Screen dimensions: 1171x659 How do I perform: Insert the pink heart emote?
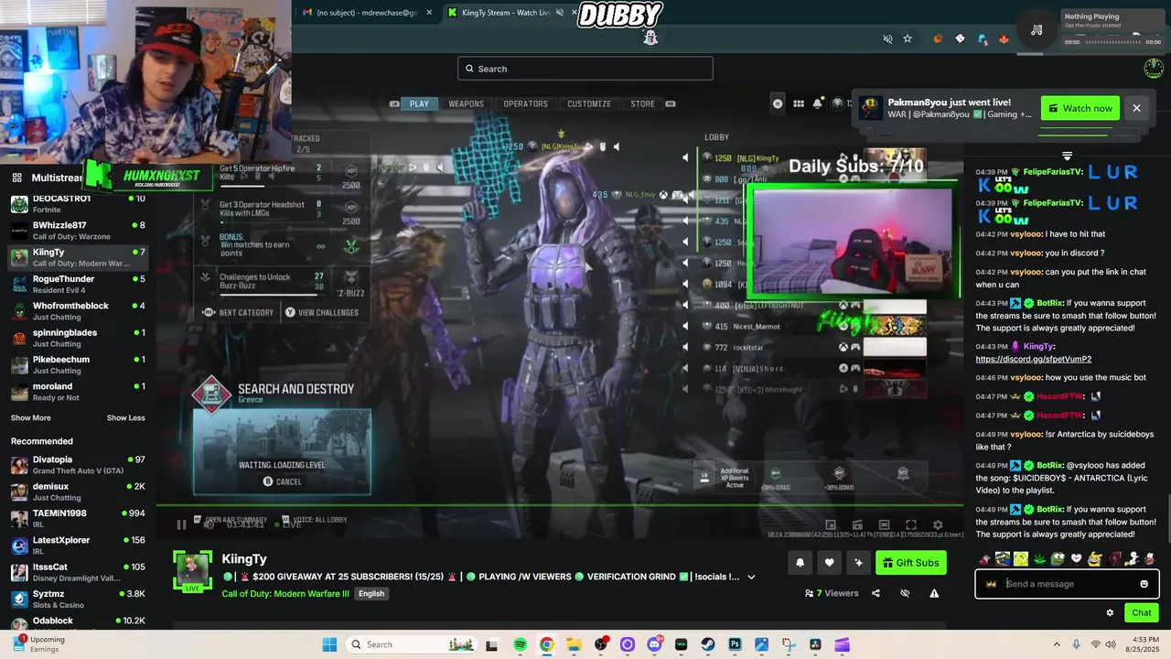coord(1076,558)
